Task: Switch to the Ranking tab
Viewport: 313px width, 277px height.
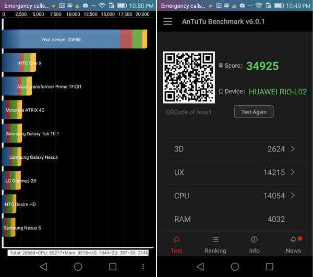Action: coord(215,245)
